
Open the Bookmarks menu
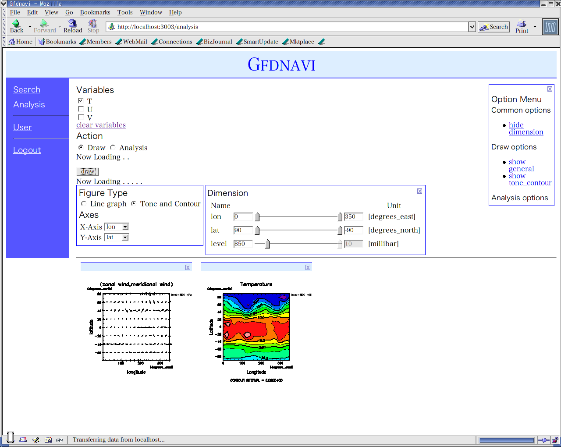tap(95, 12)
